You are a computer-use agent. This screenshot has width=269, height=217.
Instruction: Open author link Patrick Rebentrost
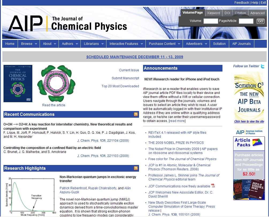click(73, 188)
